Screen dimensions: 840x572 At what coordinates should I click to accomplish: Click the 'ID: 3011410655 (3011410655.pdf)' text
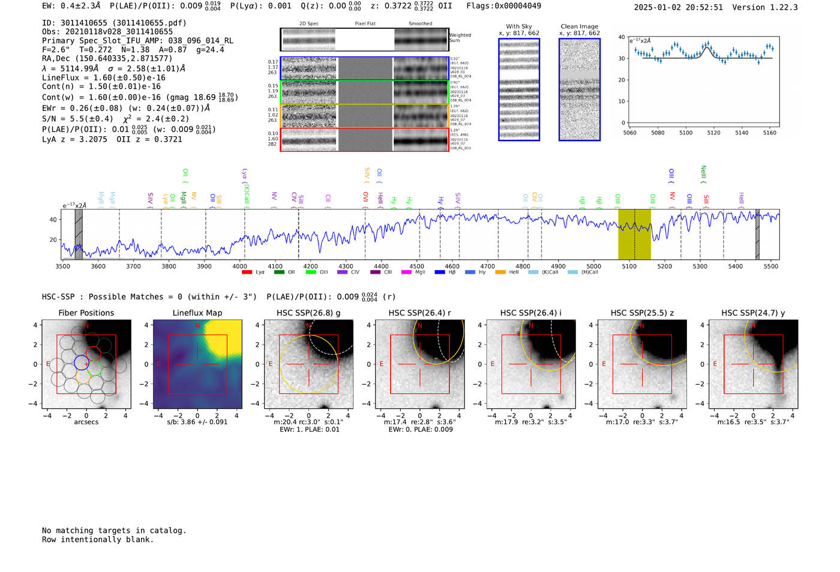(x=114, y=23)
